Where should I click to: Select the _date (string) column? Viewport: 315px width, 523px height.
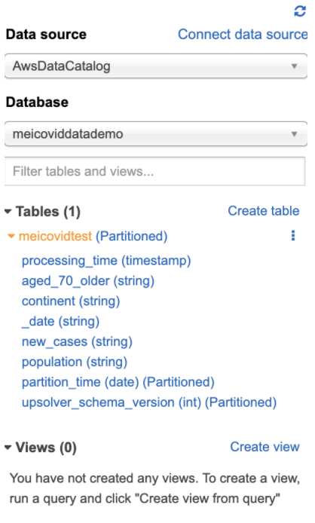click(x=60, y=322)
